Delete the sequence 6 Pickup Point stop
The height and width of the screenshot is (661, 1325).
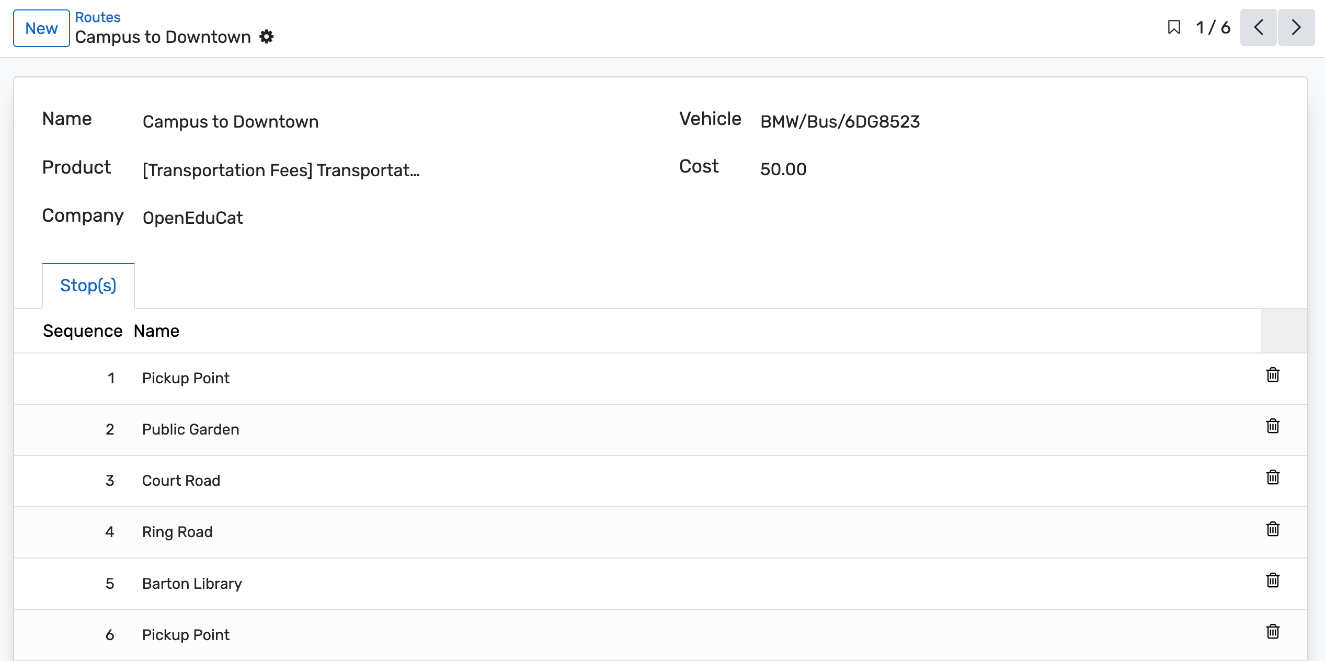click(x=1272, y=631)
